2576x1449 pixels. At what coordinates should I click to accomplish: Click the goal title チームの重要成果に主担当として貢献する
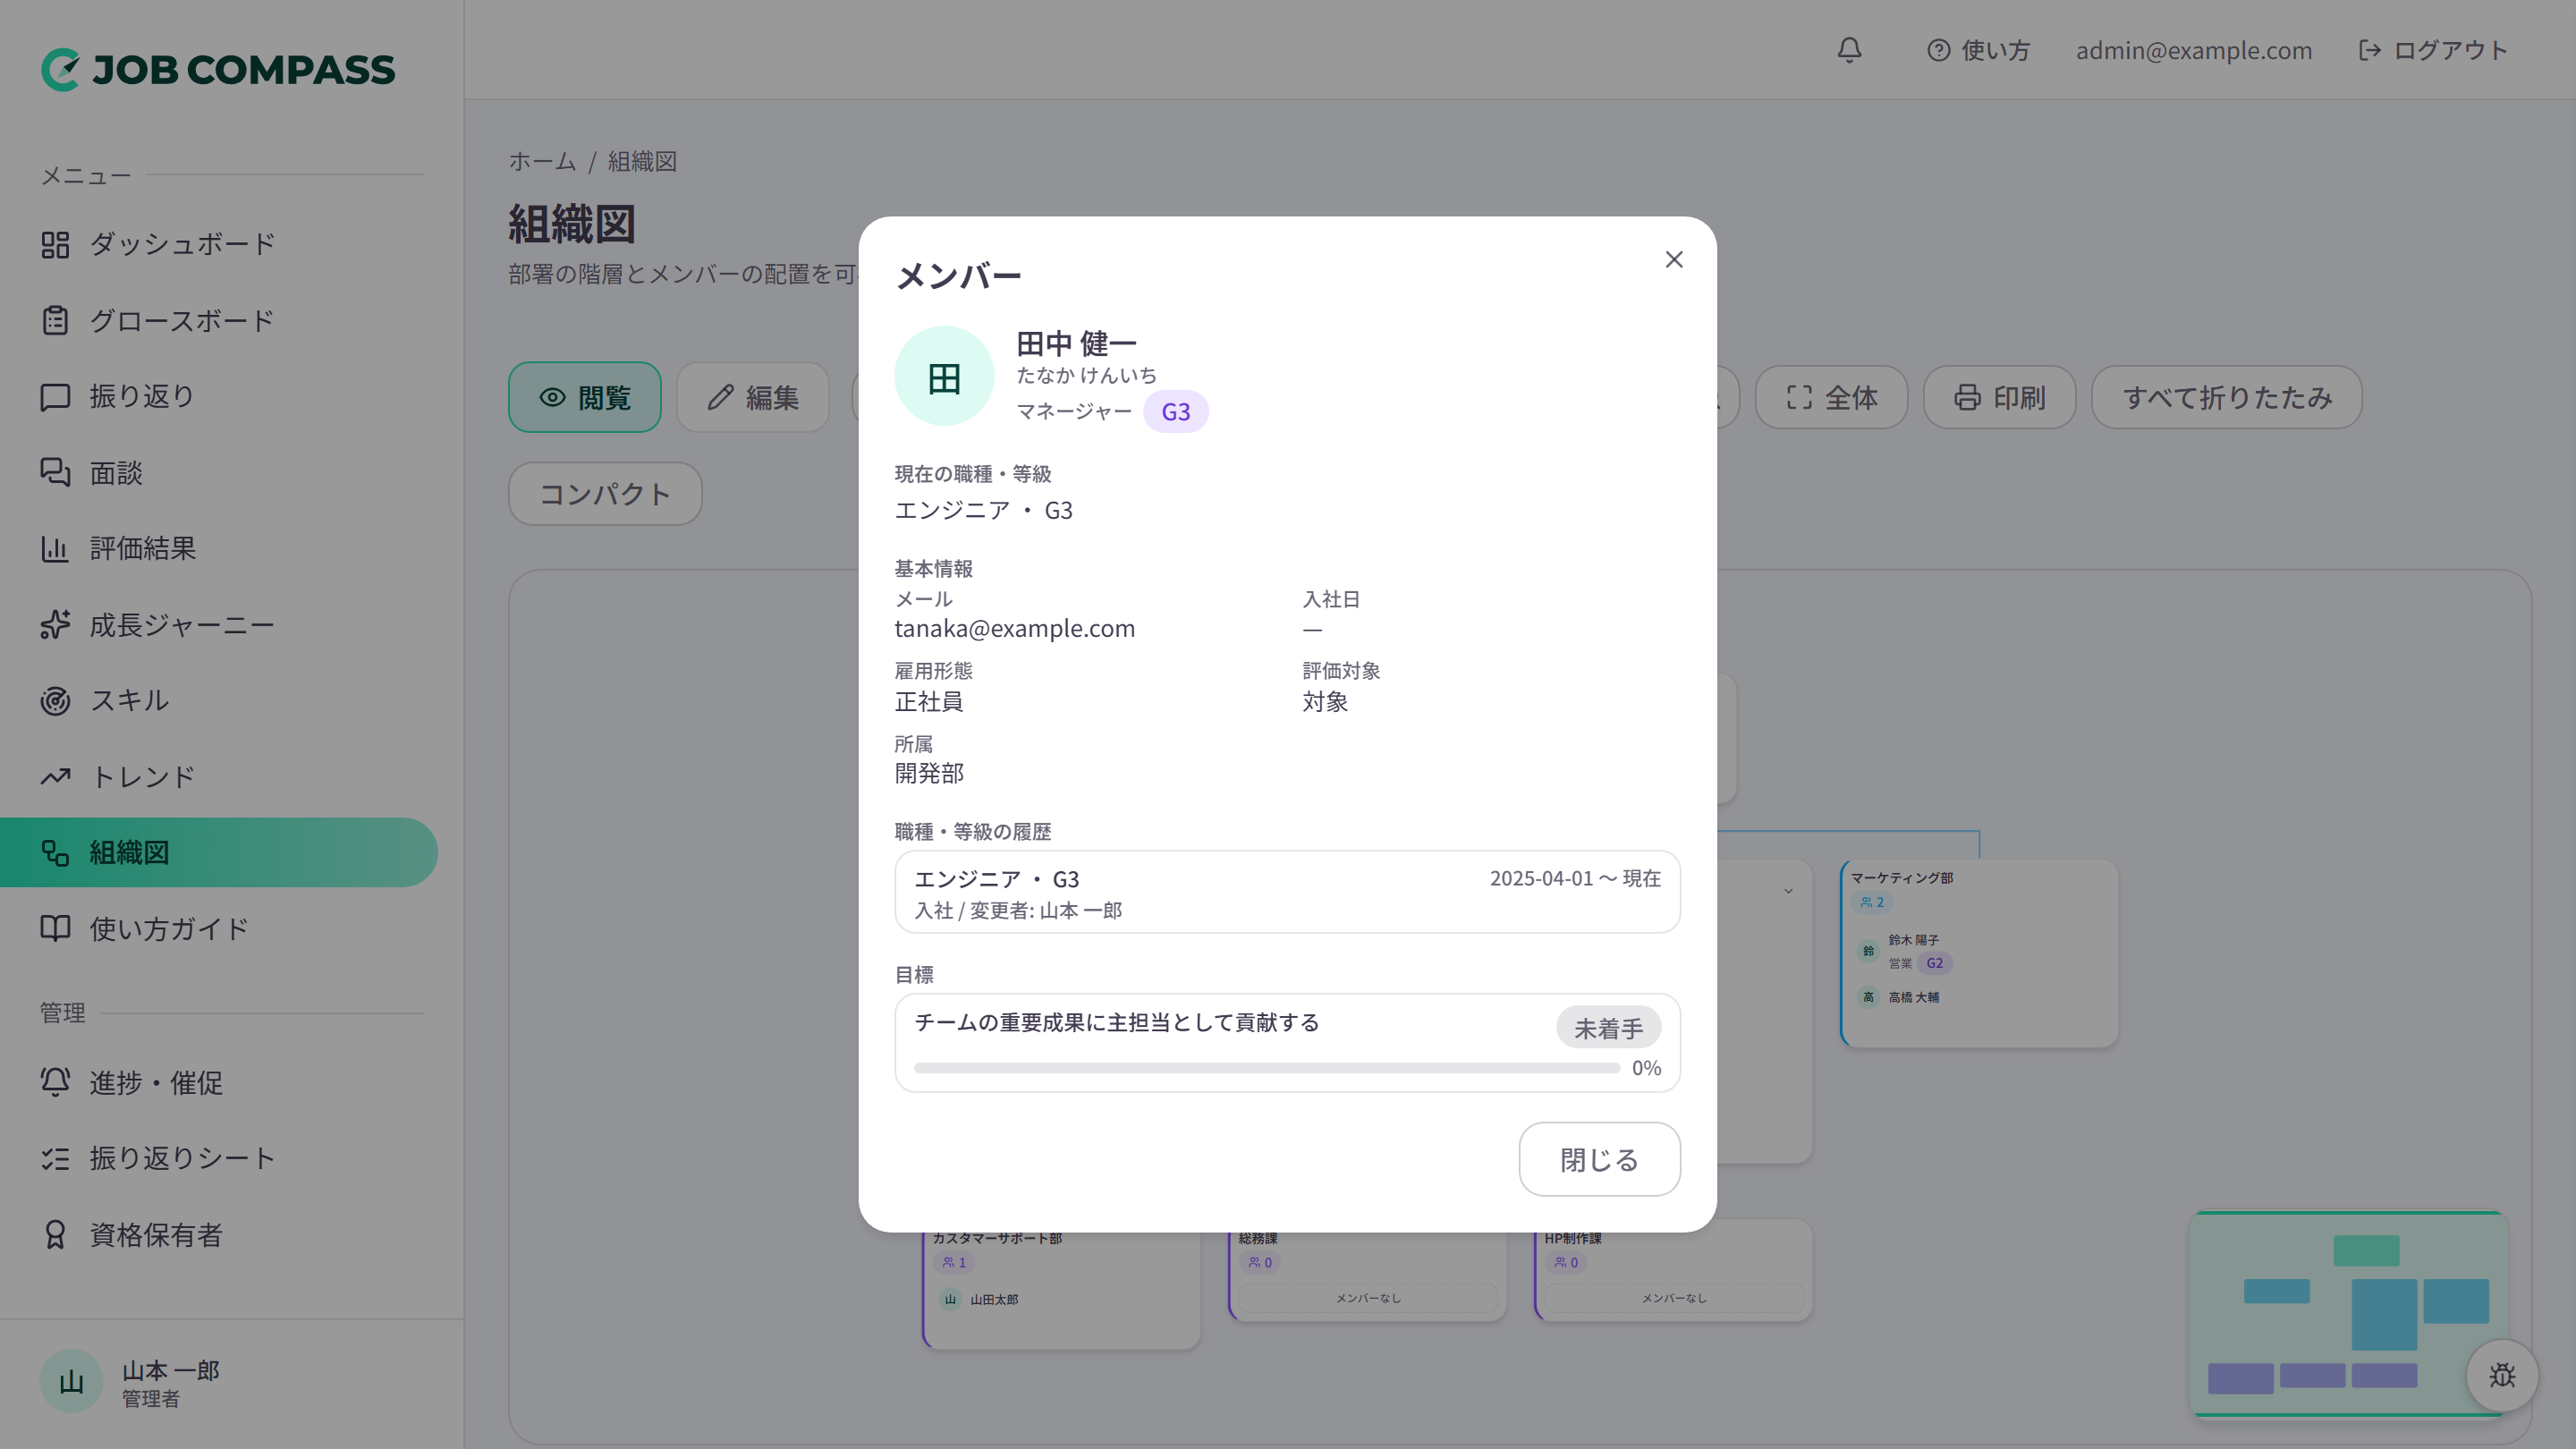(x=1116, y=1022)
